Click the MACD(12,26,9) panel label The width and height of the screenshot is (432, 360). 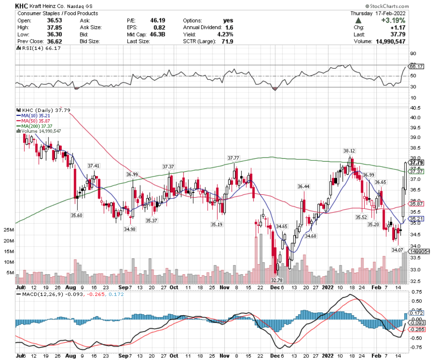[43, 294]
